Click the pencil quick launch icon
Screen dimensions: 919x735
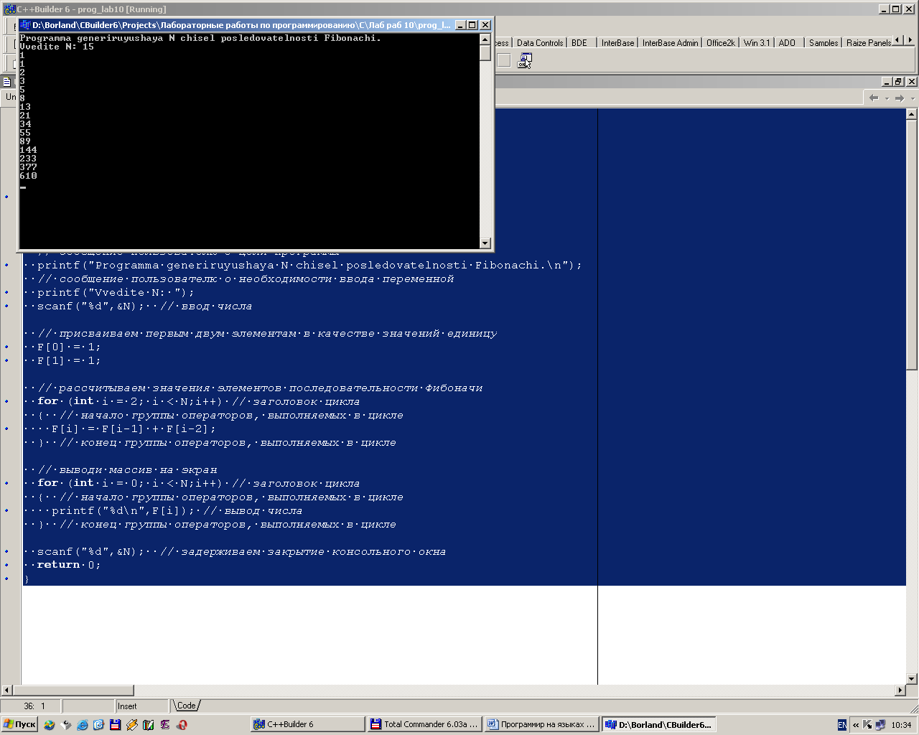[x=131, y=725]
